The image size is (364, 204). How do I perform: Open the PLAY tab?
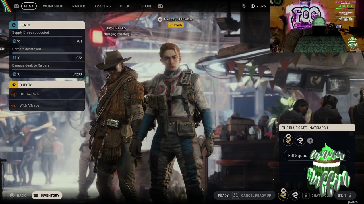pyautogui.click(x=29, y=6)
